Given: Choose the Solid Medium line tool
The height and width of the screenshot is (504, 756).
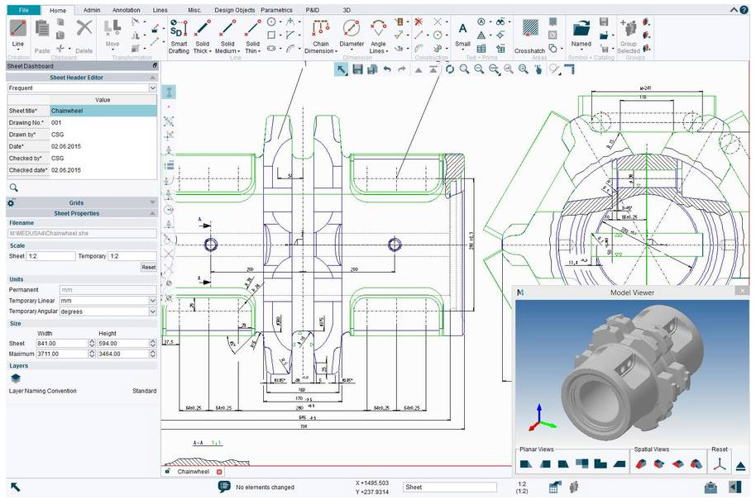Looking at the screenshot, I should pyautogui.click(x=227, y=36).
